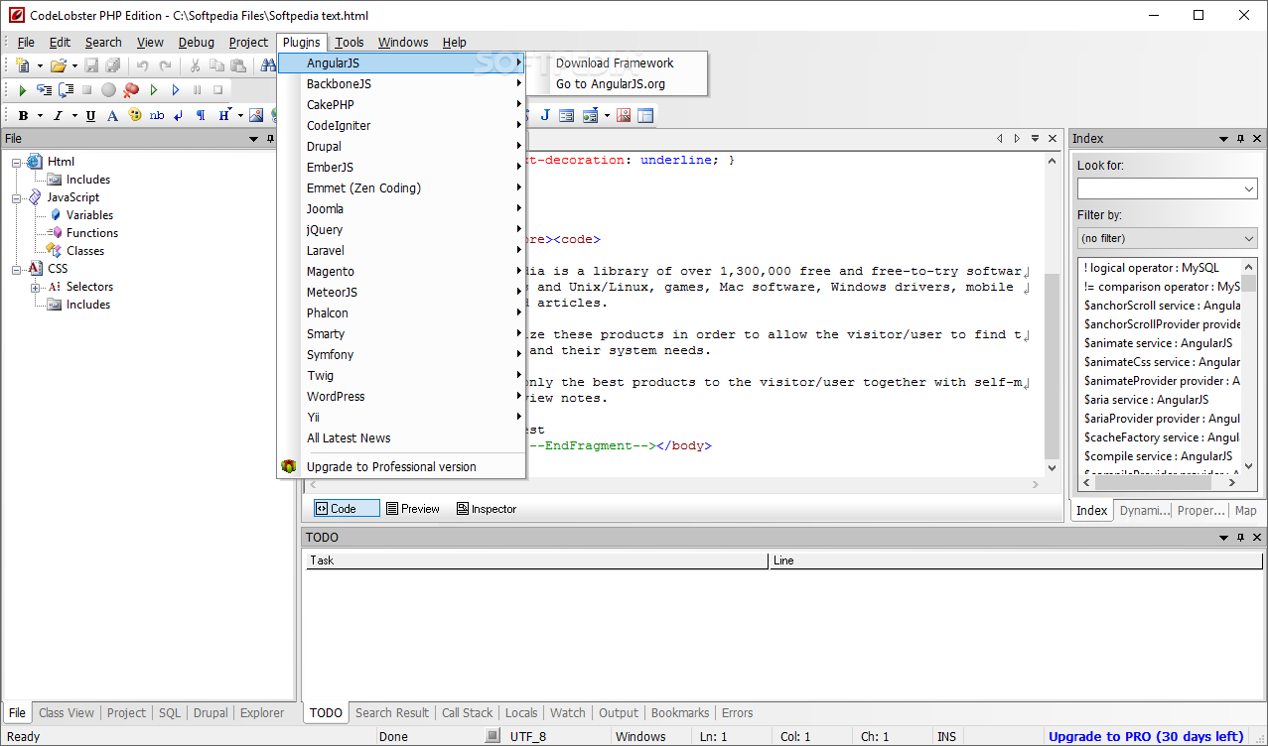Click the New file toolbar icon

click(23, 65)
